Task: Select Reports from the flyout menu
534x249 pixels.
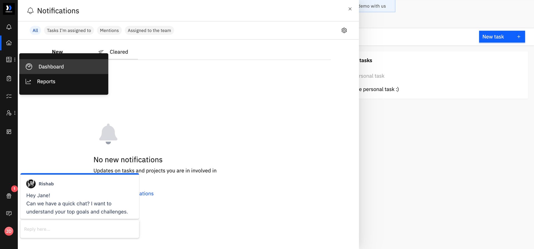Action: (x=46, y=82)
